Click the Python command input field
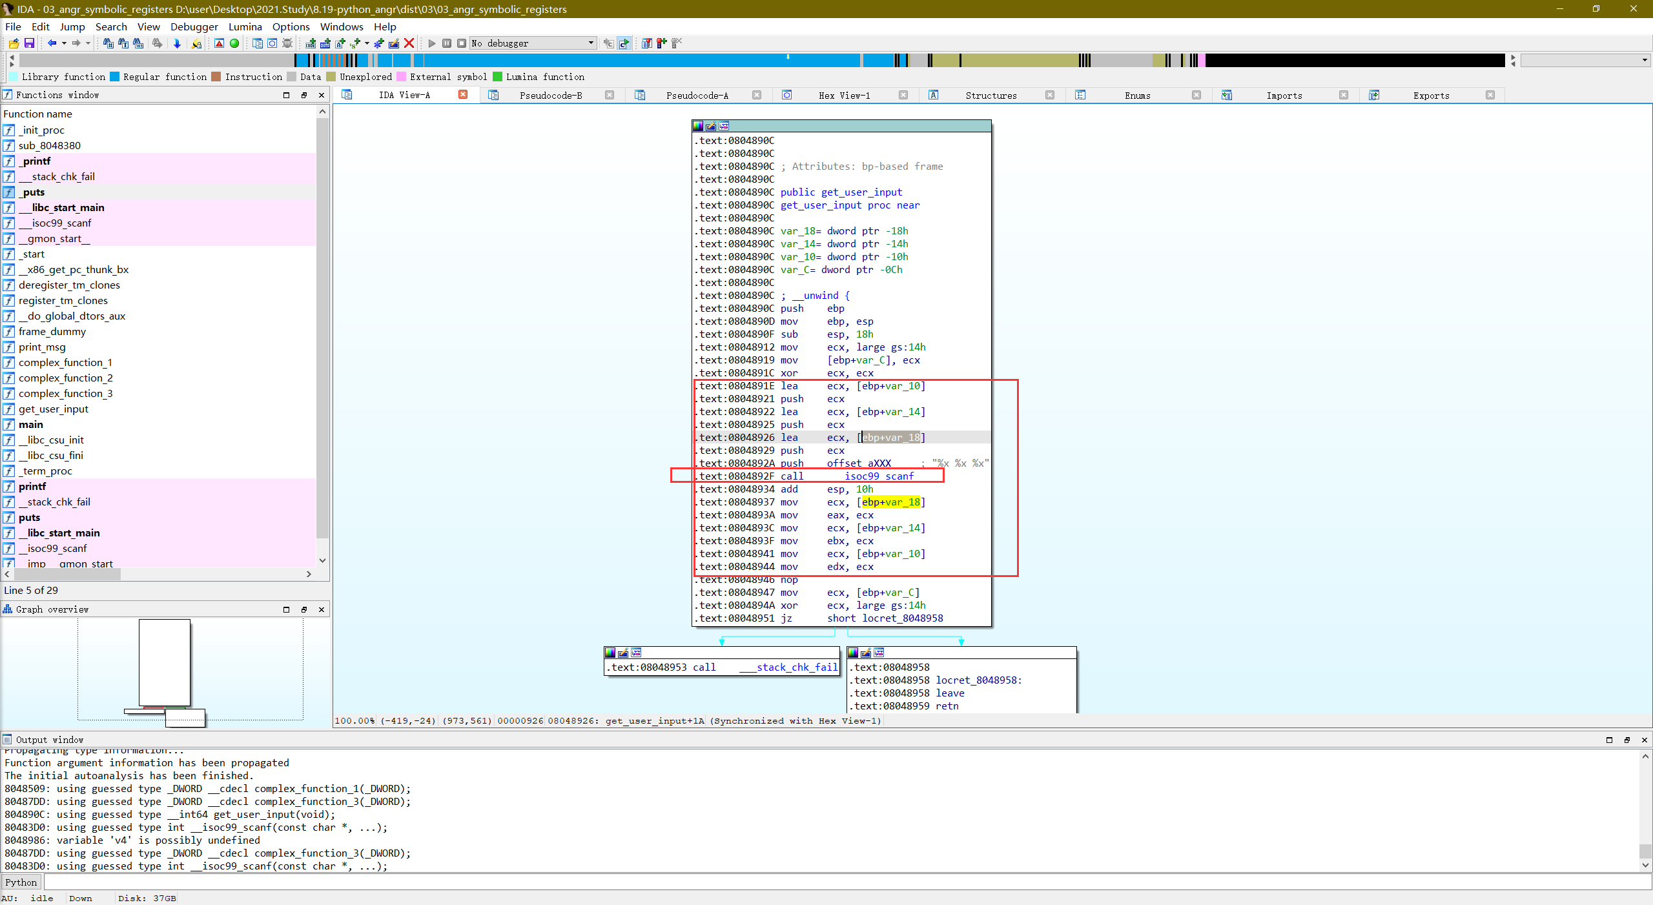The width and height of the screenshot is (1653, 905). (x=839, y=882)
